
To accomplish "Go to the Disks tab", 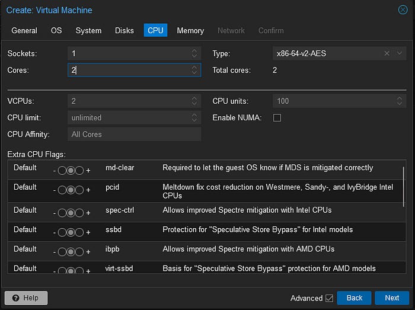I will (124, 30).
